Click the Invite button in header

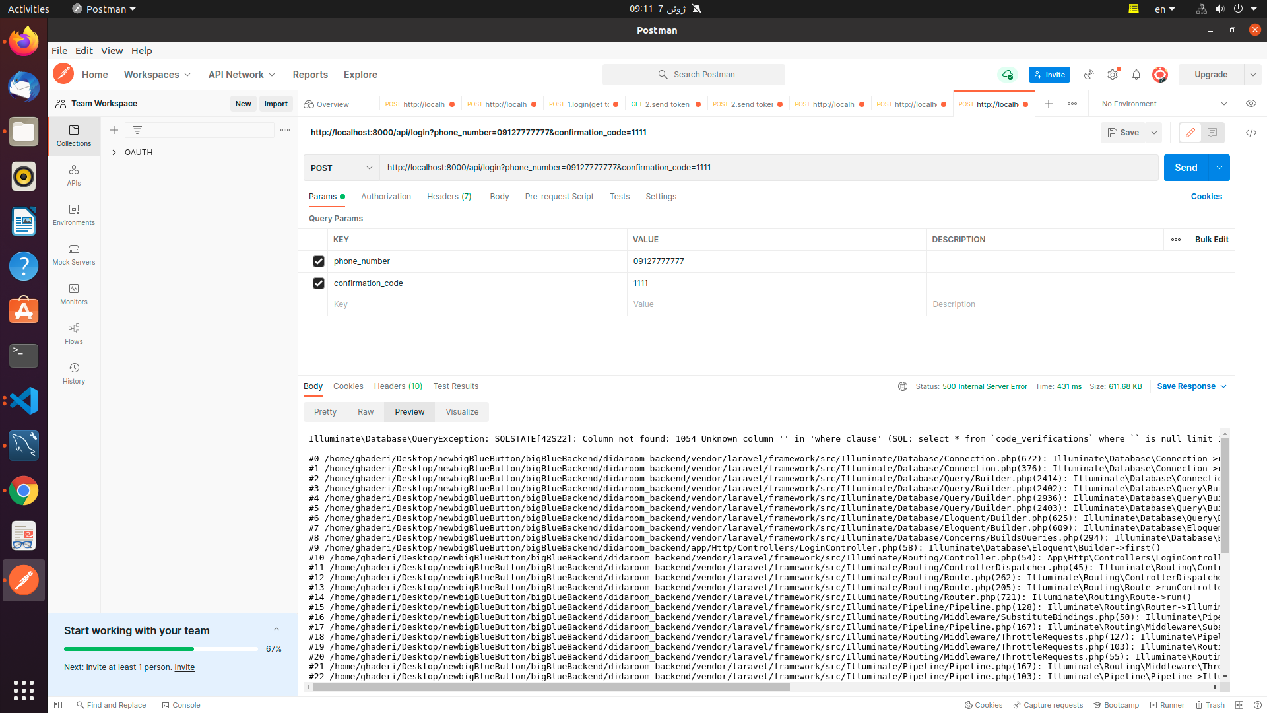1049,75
